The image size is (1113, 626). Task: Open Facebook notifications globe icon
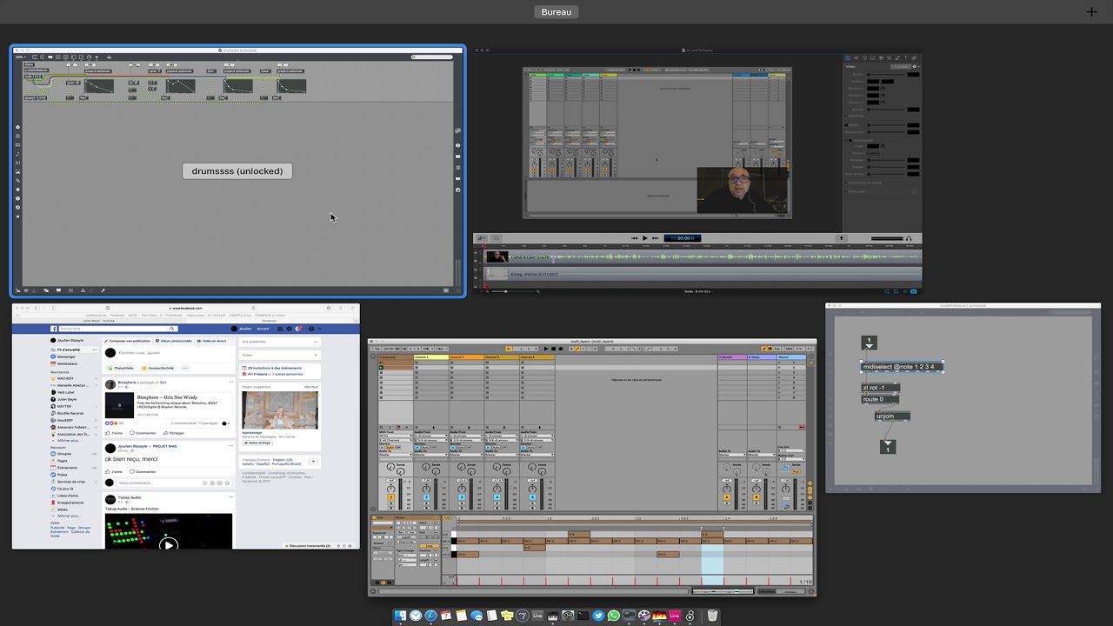click(x=298, y=329)
